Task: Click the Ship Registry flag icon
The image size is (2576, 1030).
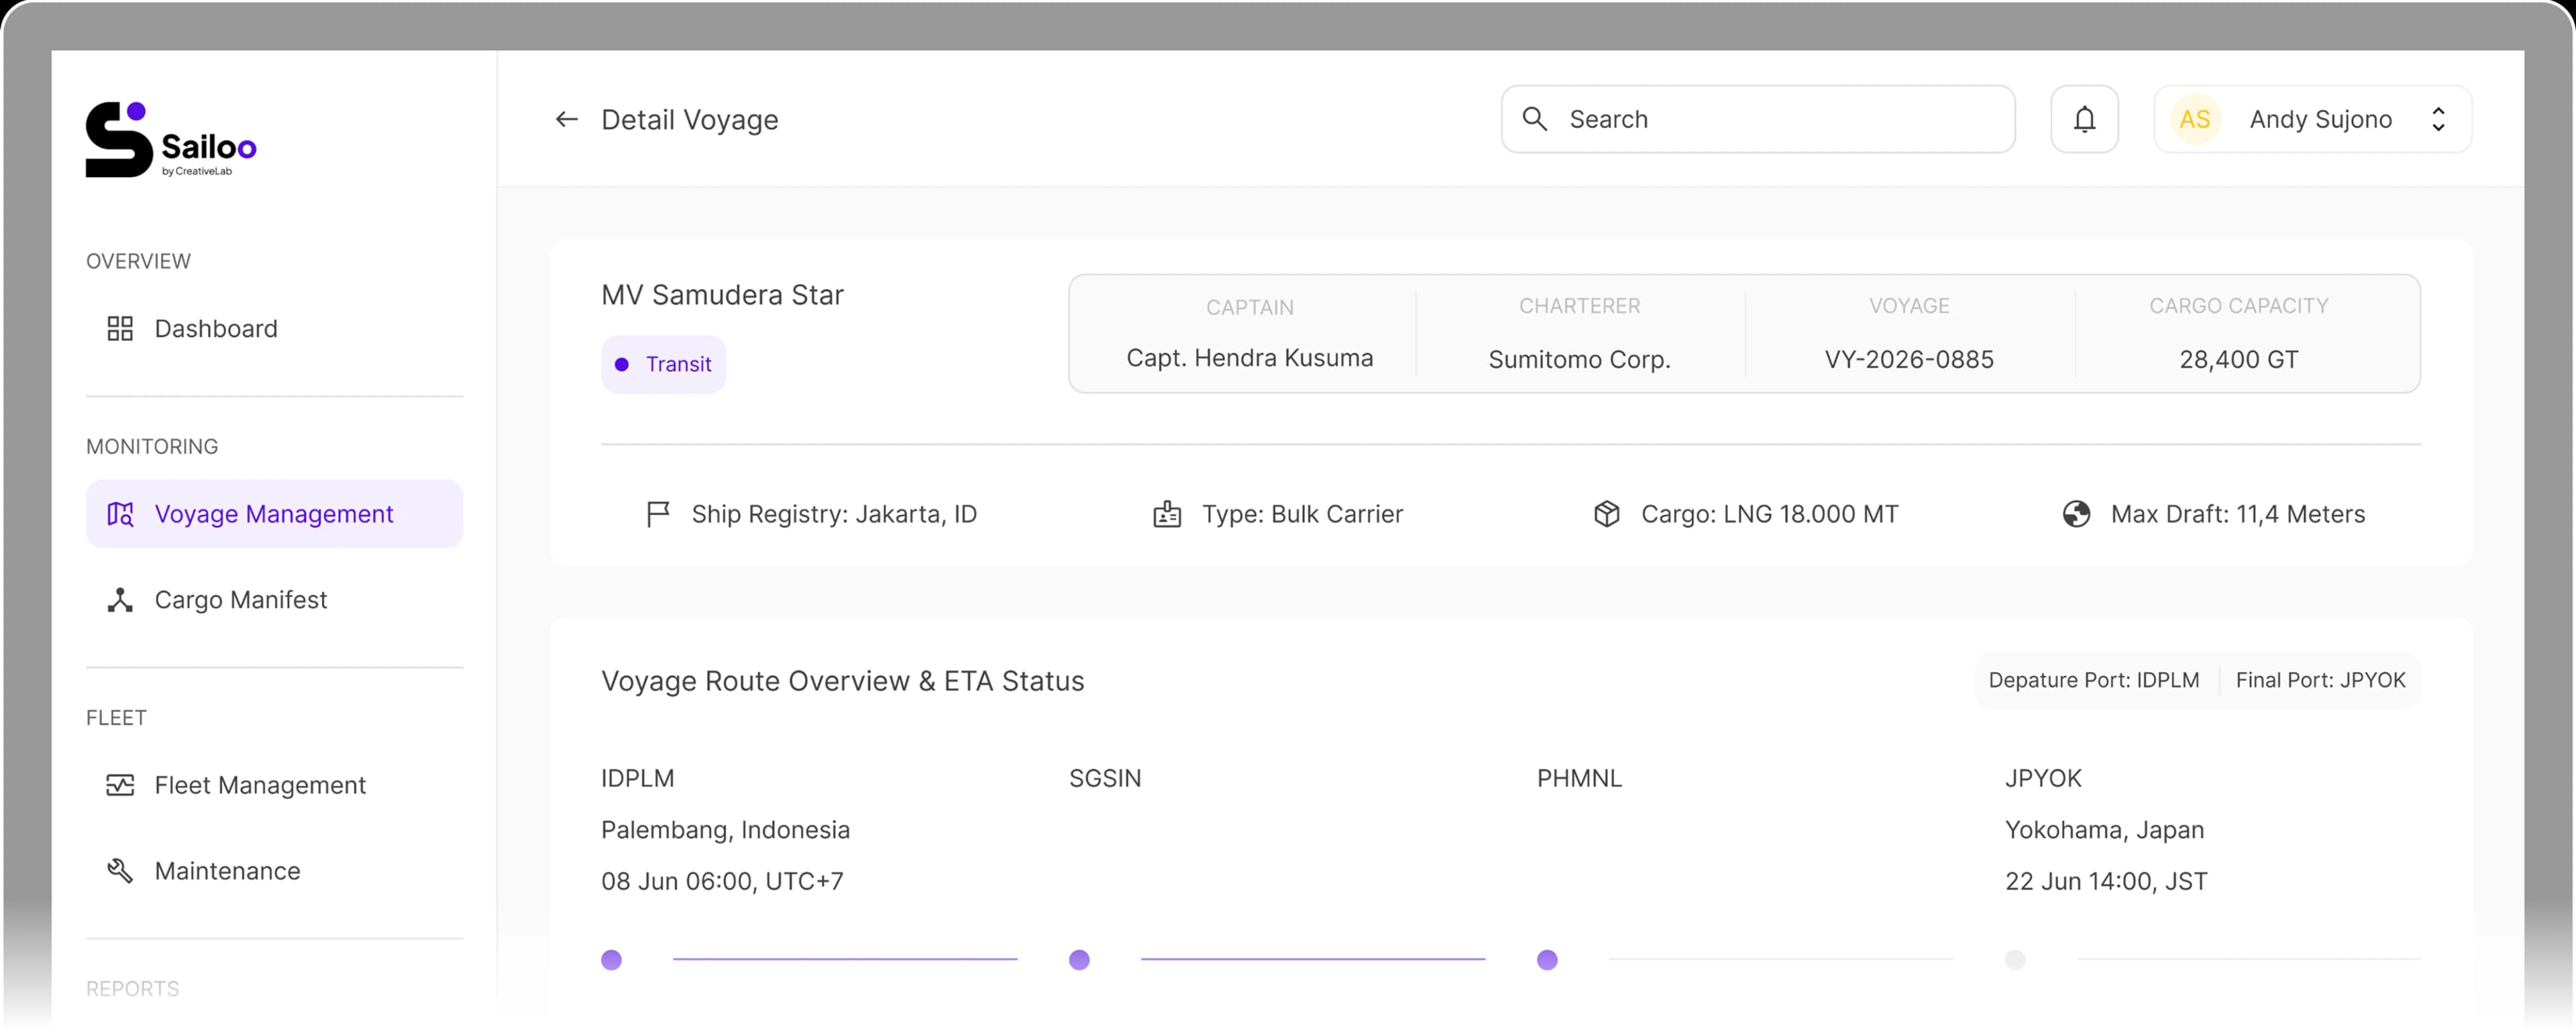Action: coord(658,514)
